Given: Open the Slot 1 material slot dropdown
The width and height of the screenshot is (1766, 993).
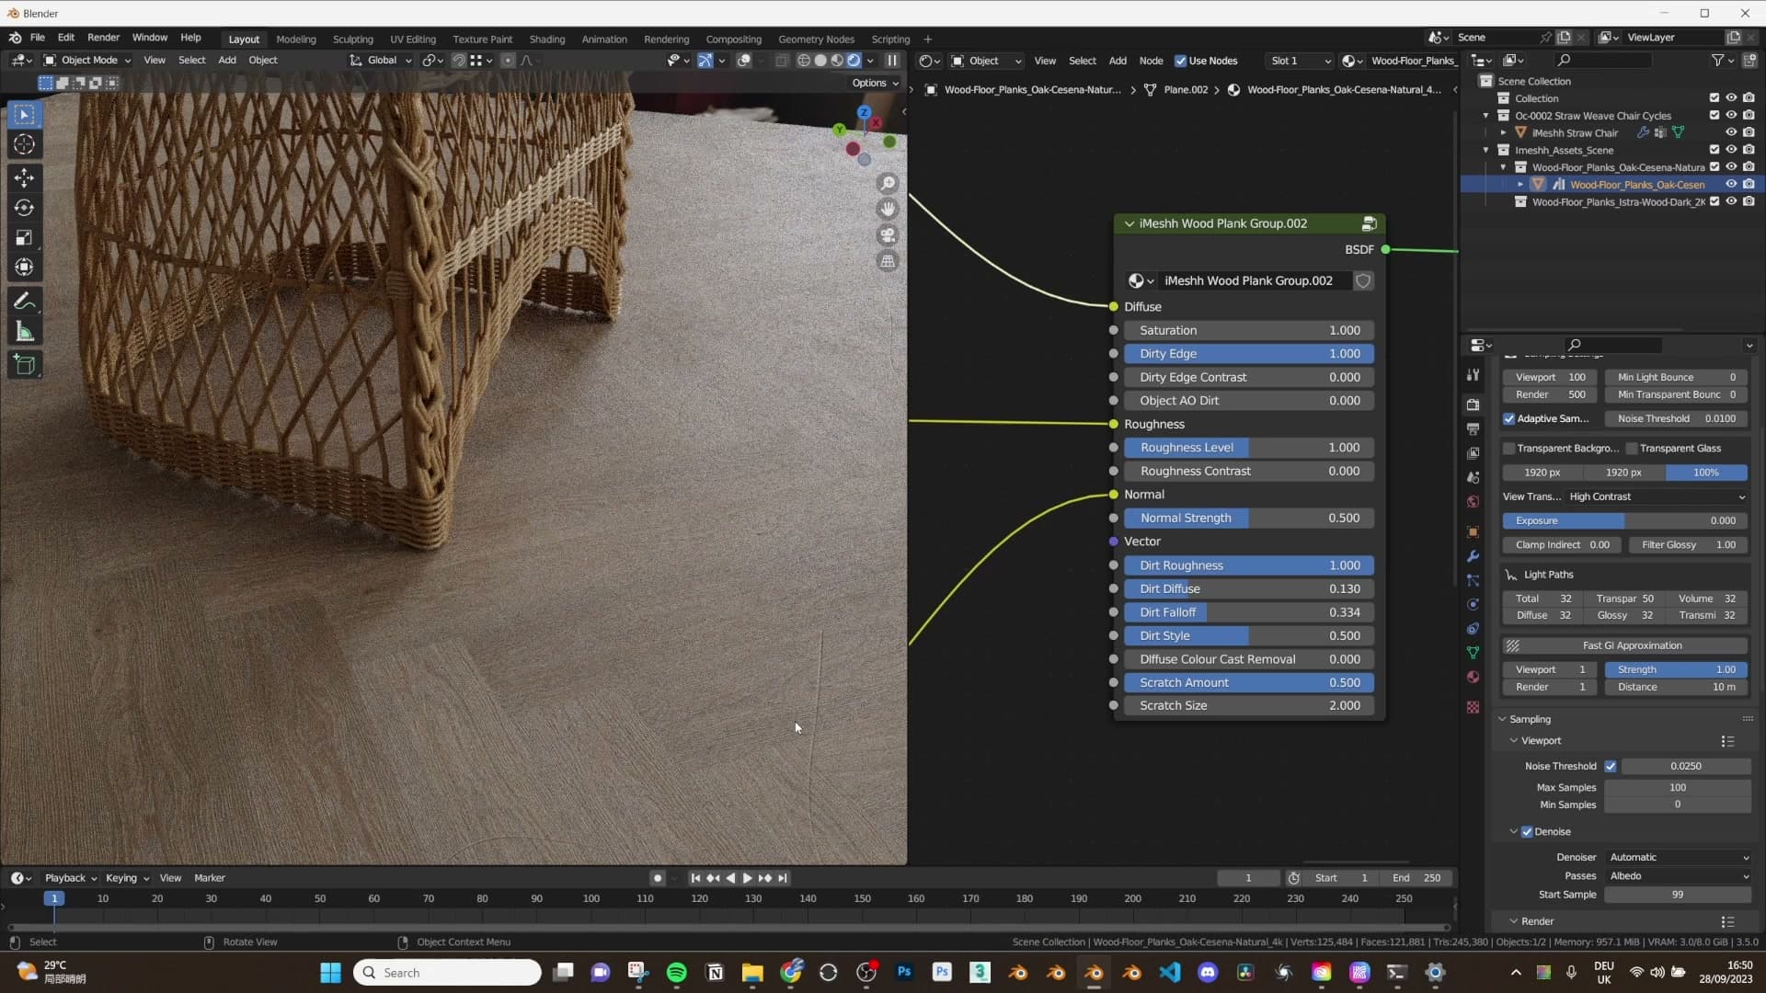Looking at the screenshot, I should click(1299, 61).
